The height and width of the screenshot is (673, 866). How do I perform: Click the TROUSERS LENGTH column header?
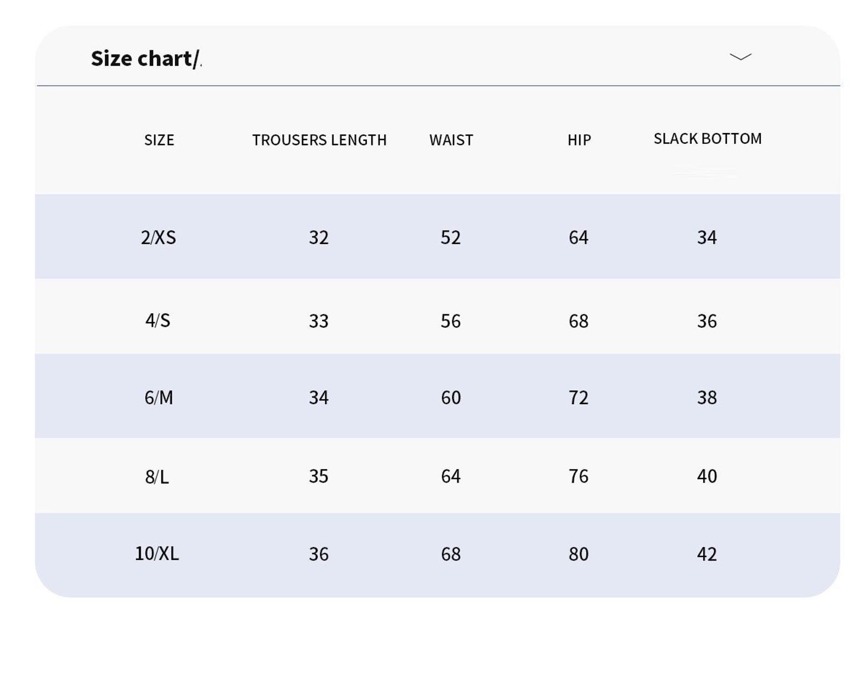coord(319,140)
